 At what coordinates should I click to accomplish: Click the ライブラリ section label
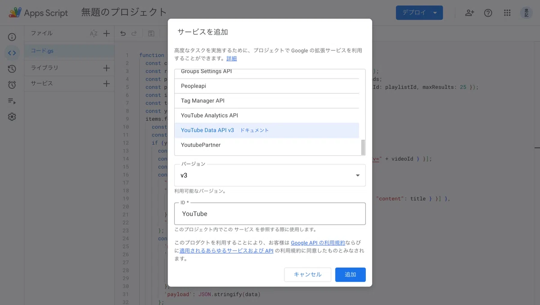[45, 68]
